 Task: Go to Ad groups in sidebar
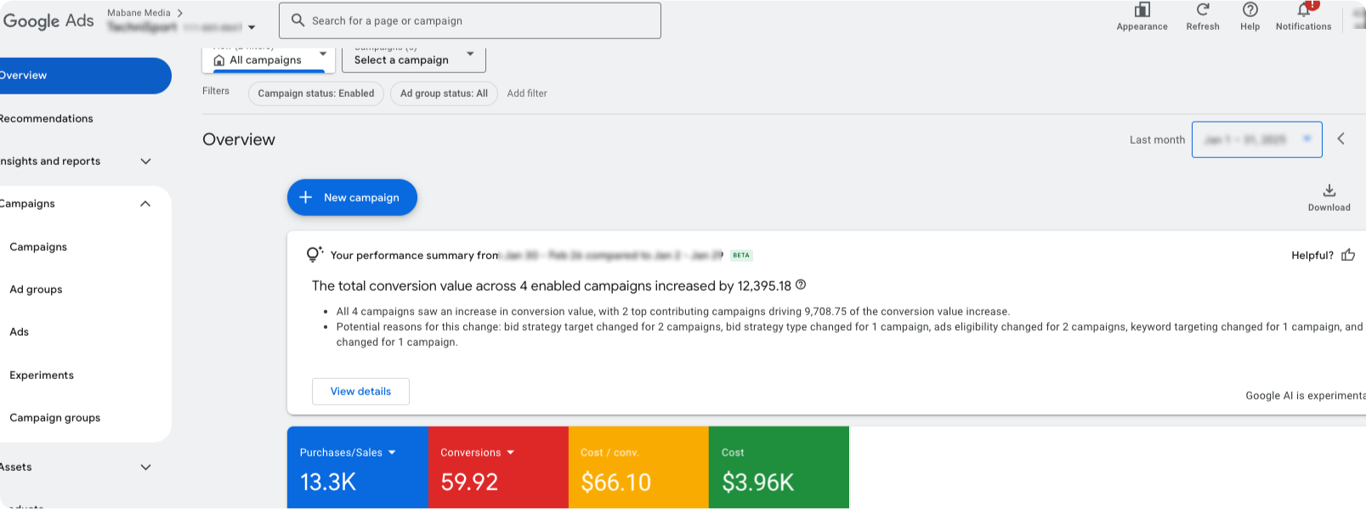click(36, 290)
